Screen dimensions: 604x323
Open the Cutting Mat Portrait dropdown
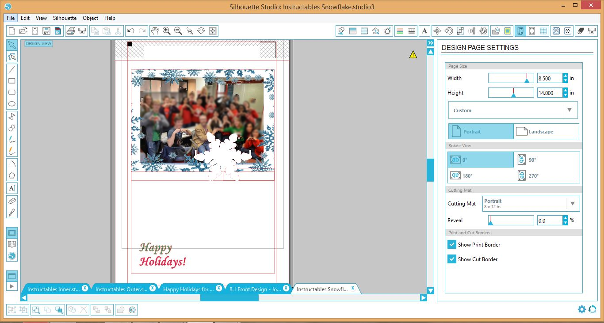pyautogui.click(x=531, y=204)
